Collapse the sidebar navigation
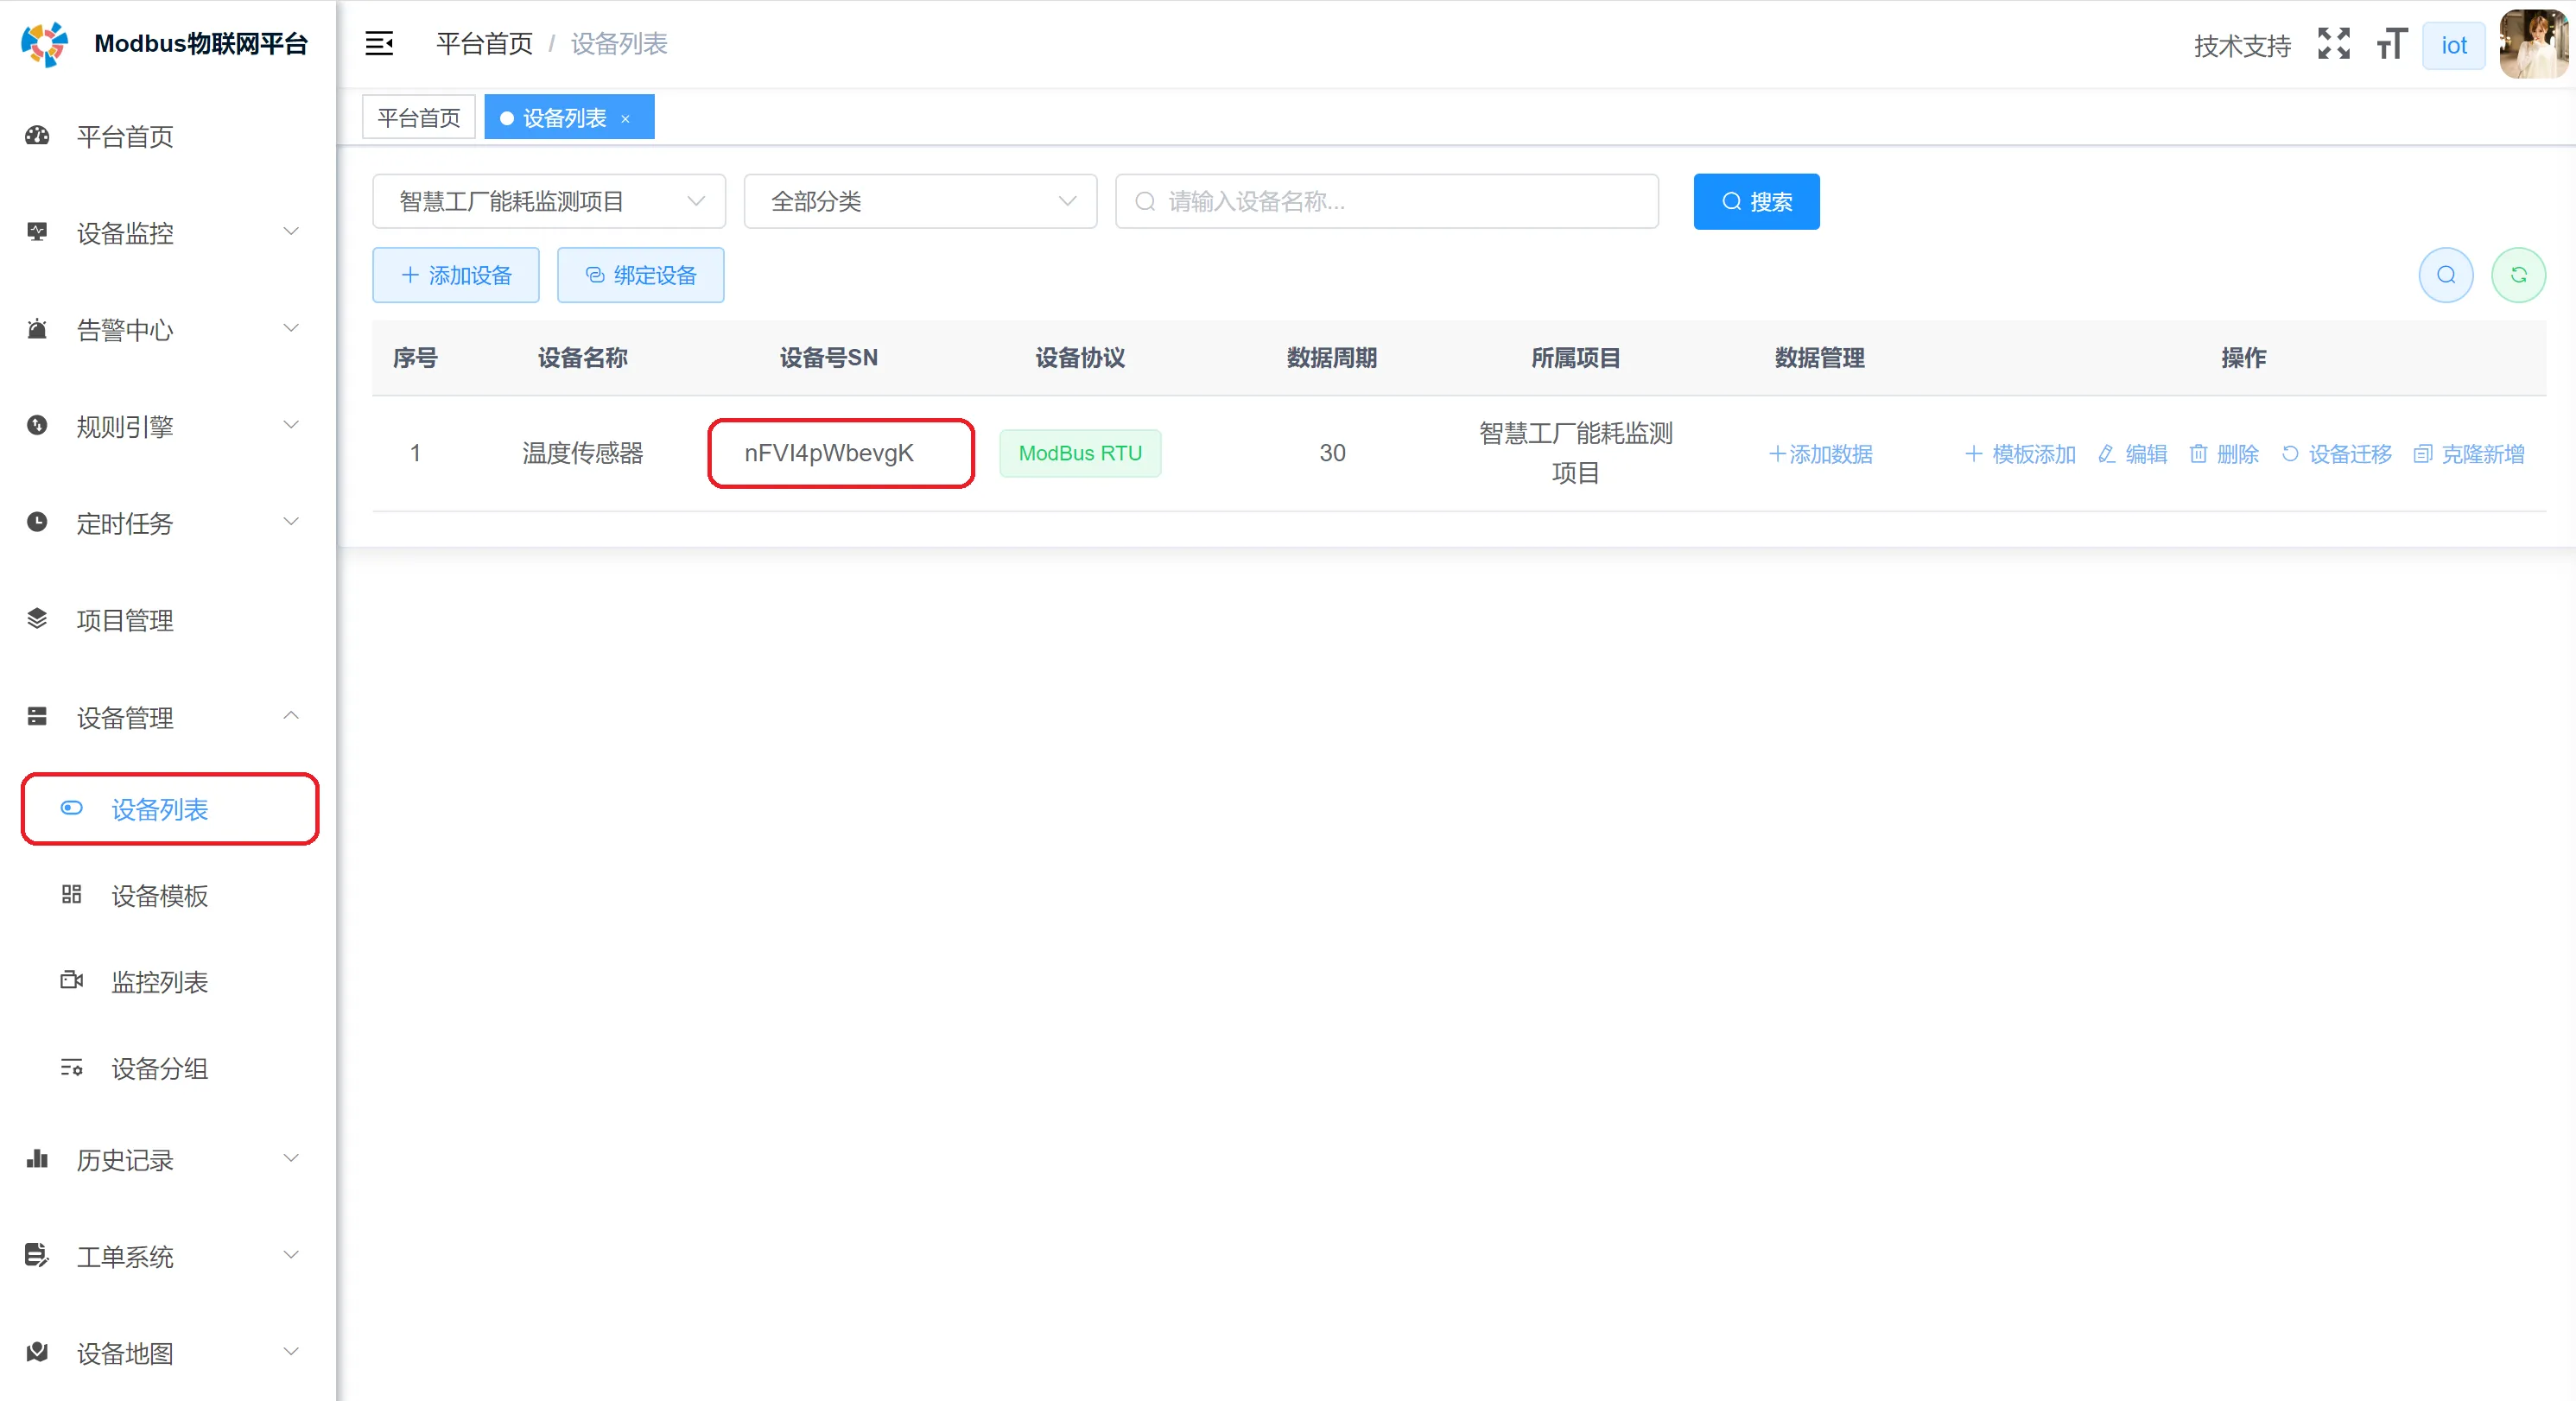Screen dimensions: 2576x1401 point(379,43)
